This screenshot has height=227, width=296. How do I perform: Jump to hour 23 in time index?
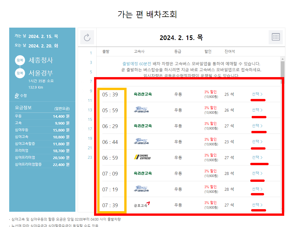click(x=90, y=157)
